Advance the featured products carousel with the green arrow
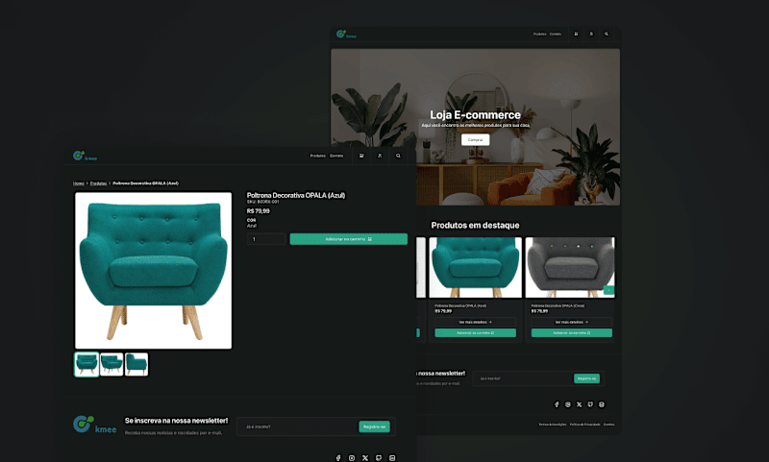 click(608, 290)
